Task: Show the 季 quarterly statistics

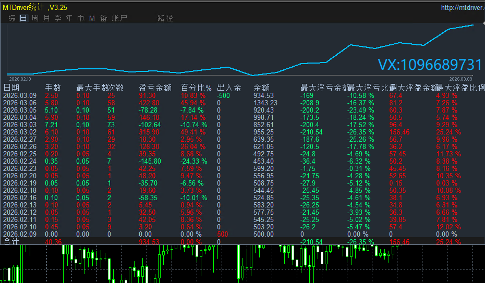Action: [58, 18]
